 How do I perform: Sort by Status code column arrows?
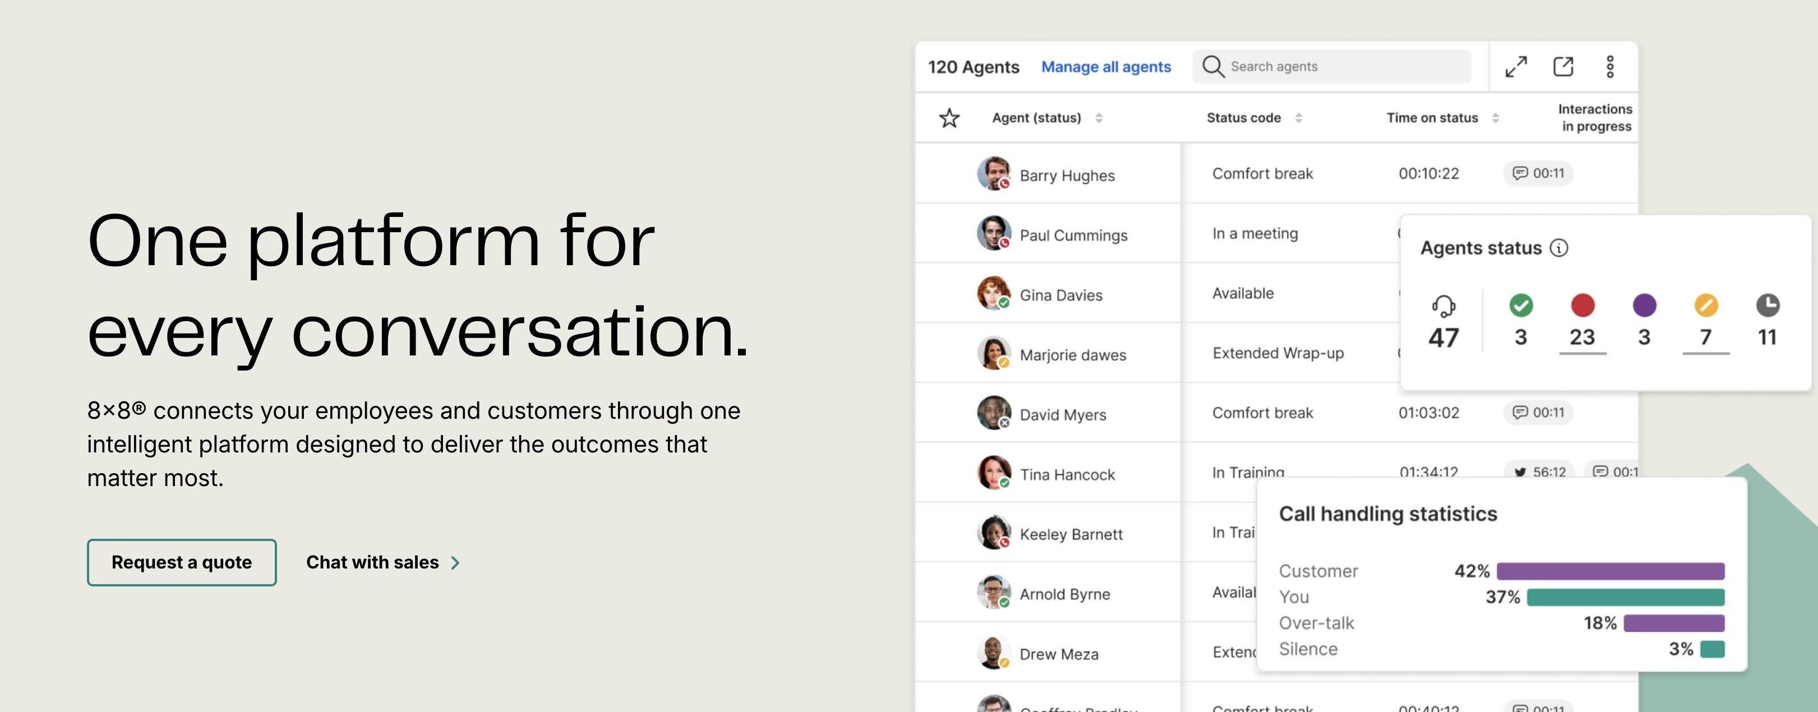coord(1299,118)
